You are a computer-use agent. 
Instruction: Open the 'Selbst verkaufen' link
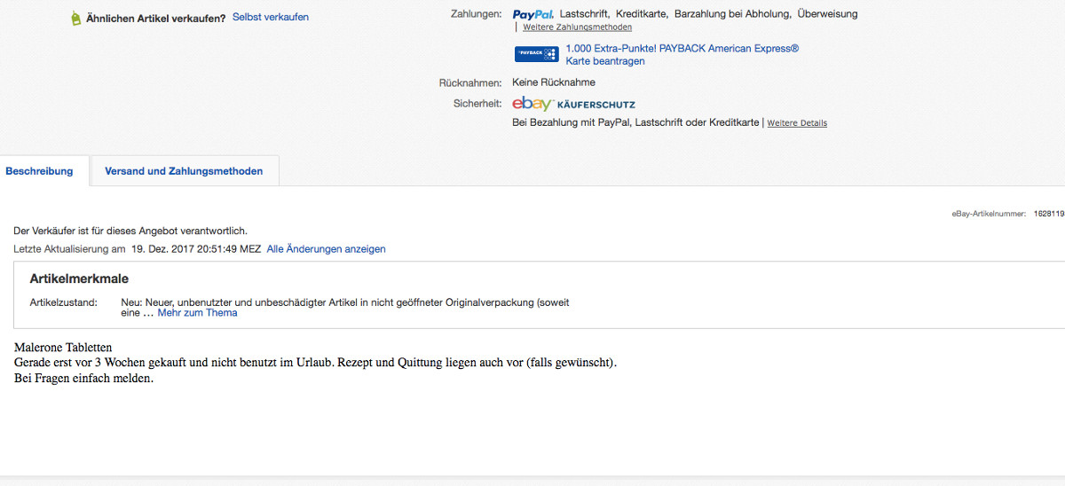[270, 18]
